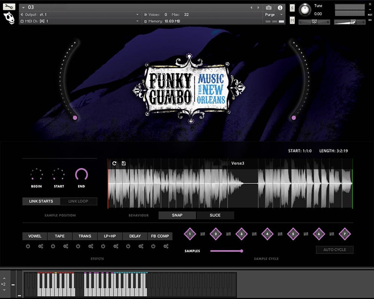Viewport: 374px width, 299px height.
Task: Toggle the LINK STARTS option
Action: (x=41, y=201)
